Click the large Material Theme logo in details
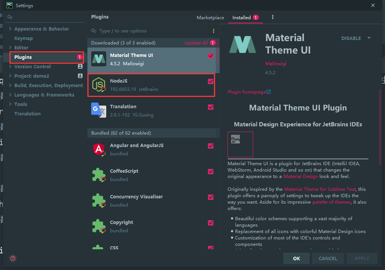 point(242,44)
